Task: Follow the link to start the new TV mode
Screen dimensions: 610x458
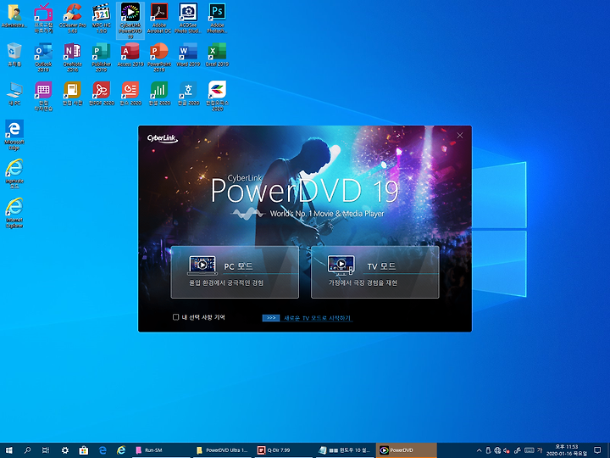Action: (317, 318)
